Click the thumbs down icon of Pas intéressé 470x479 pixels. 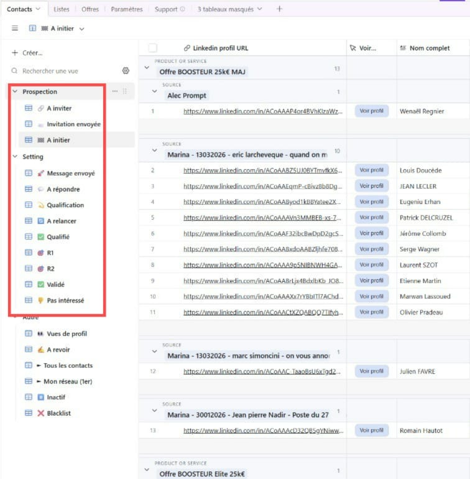tap(40, 300)
